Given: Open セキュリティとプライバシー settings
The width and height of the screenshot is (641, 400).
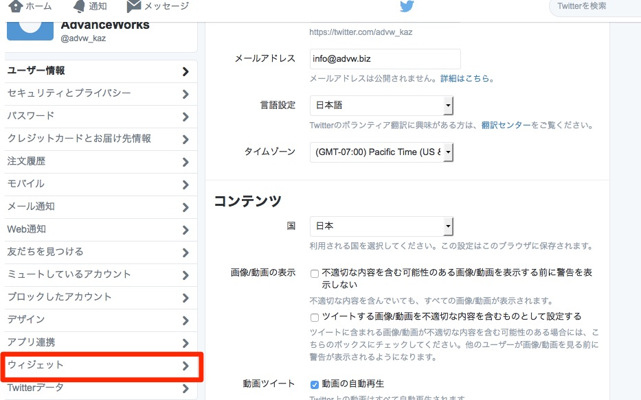Looking at the screenshot, I should (x=101, y=94).
